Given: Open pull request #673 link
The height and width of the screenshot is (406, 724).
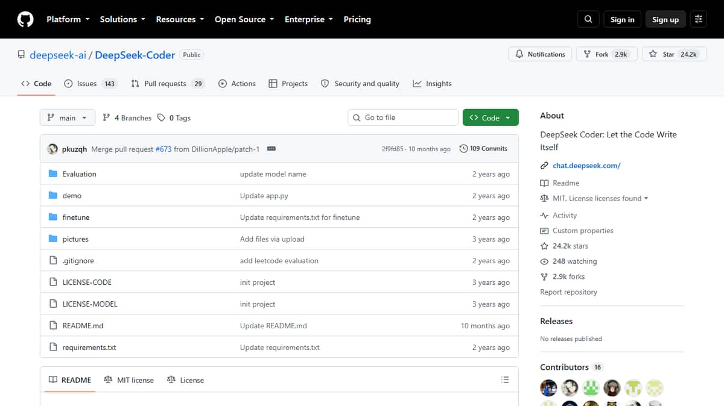Looking at the screenshot, I should (x=163, y=149).
